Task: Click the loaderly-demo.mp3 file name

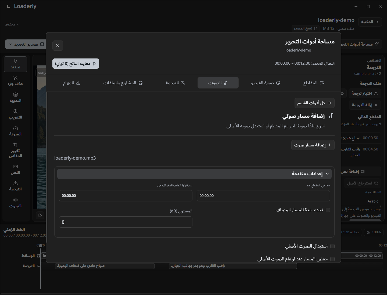Action: (x=75, y=158)
